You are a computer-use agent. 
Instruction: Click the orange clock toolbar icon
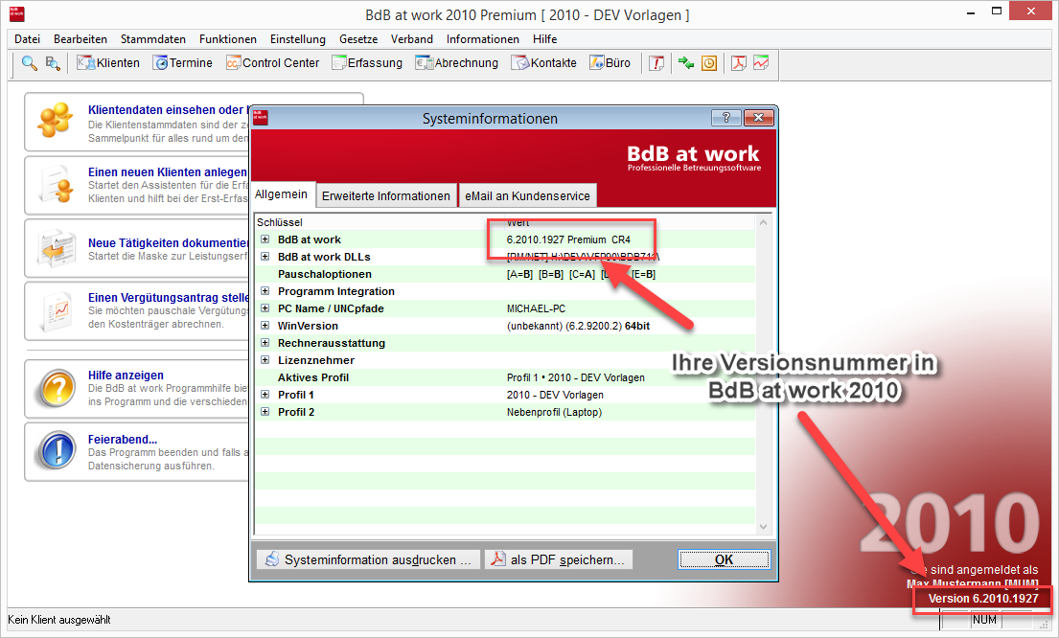click(x=709, y=63)
